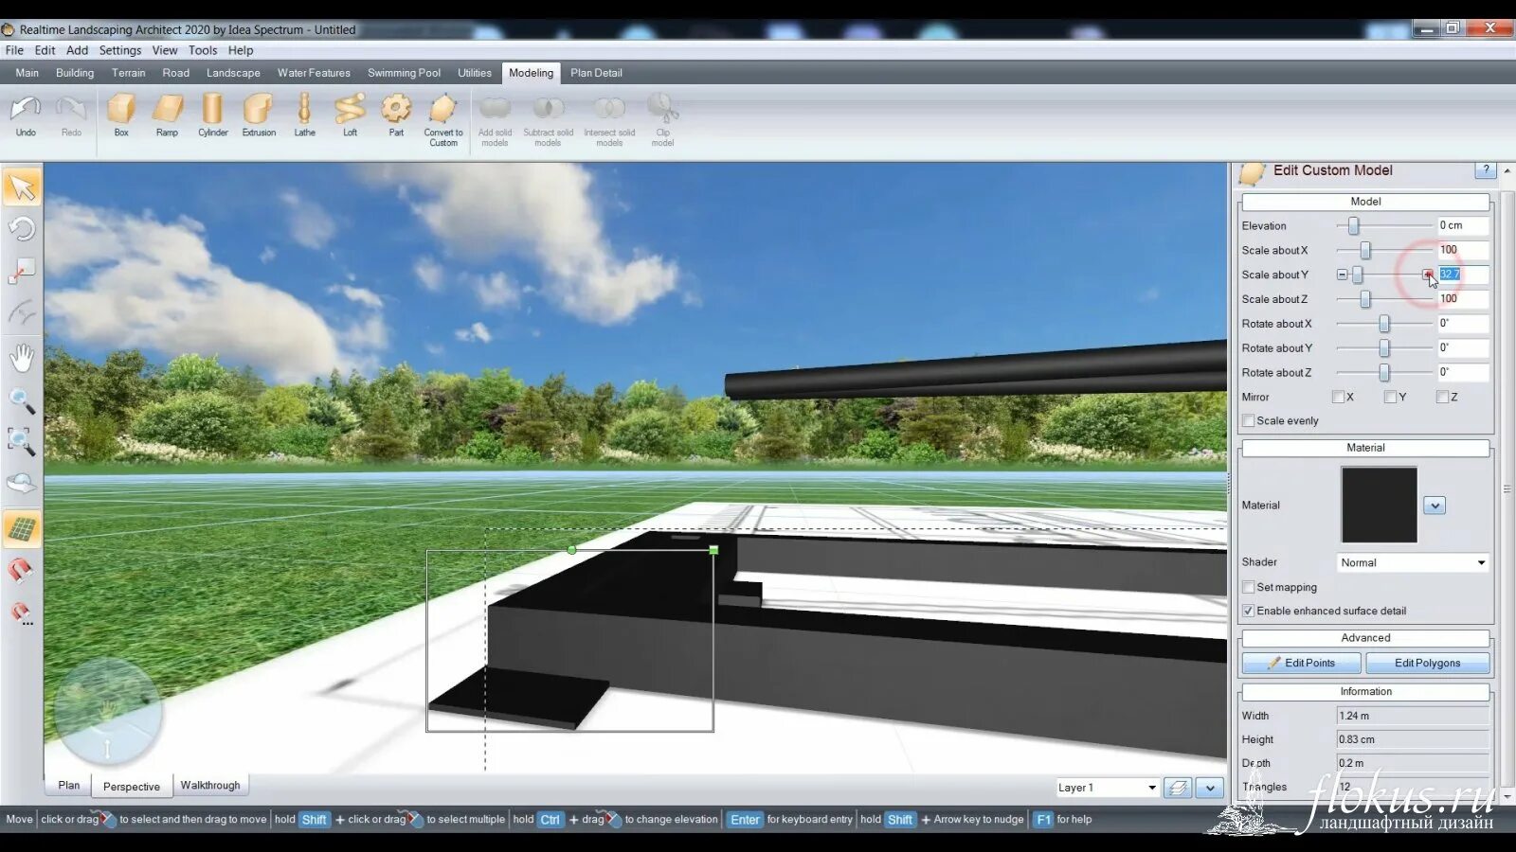Click the Redo icon
This screenshot has width=1516, height=852.
[x=71, y=111]
